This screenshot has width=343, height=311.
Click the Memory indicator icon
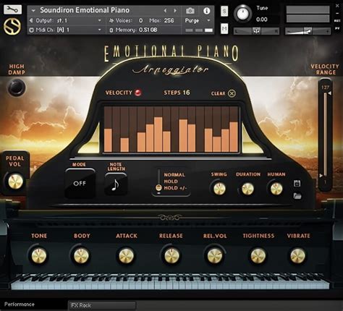pyautogui.click(x=111, y=30)
